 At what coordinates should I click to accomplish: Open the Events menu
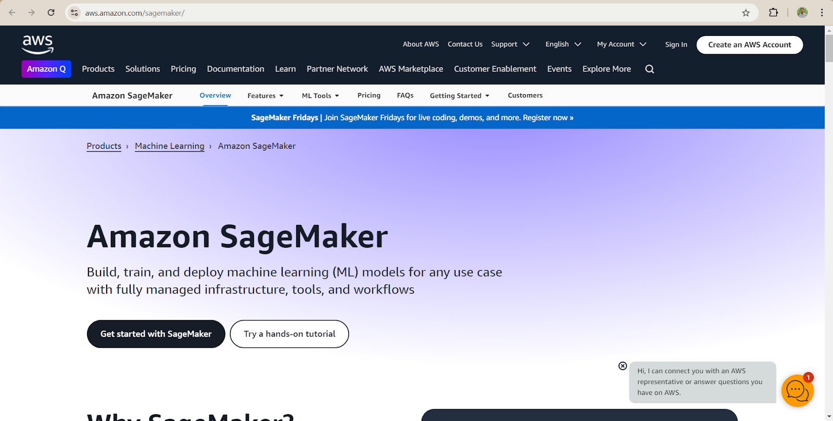point(559,69)
